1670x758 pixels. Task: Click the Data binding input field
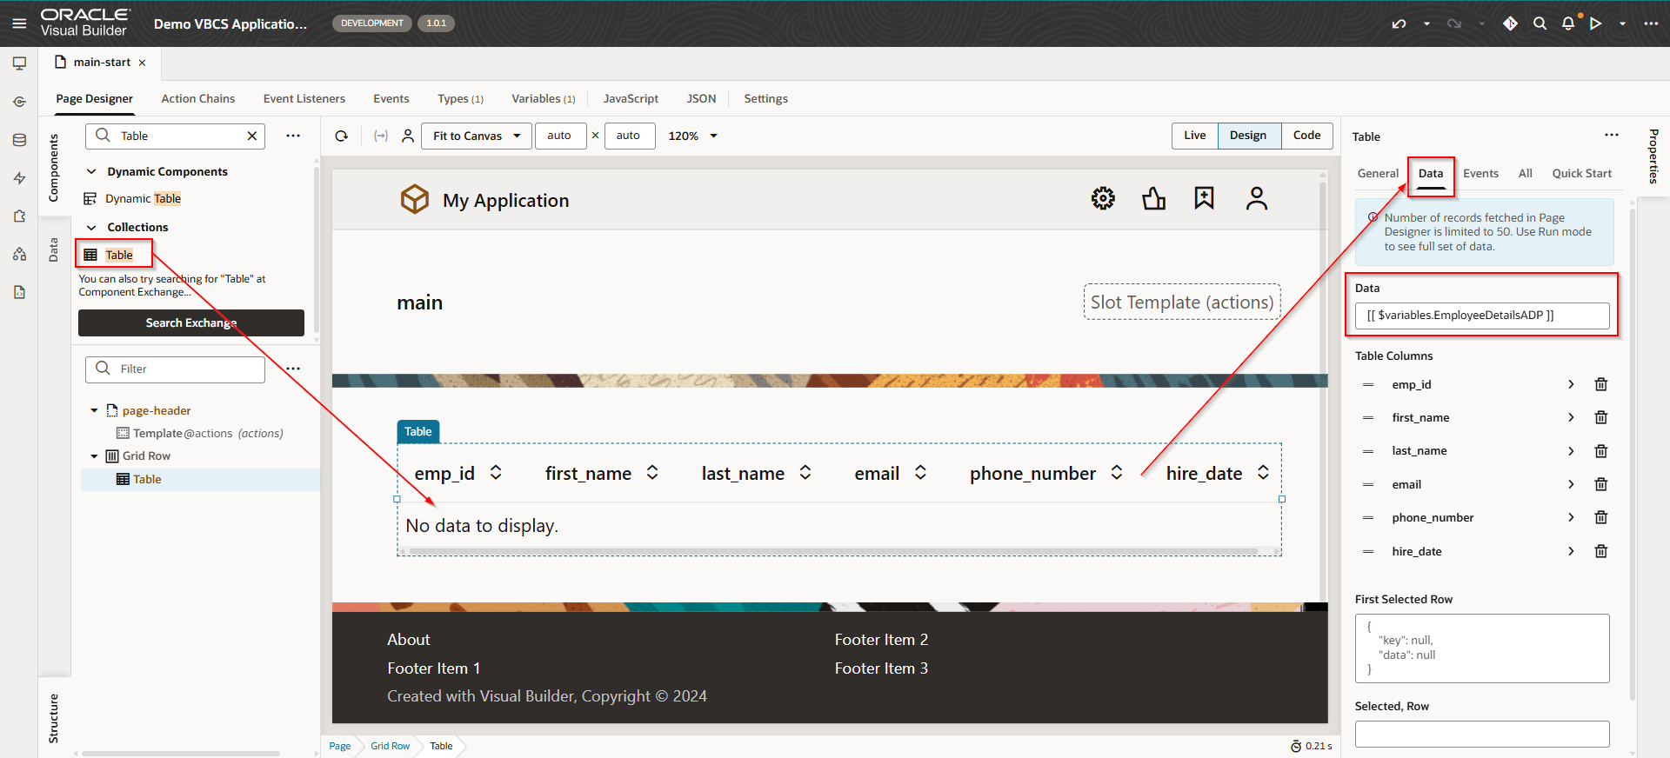pyautogui.click(x=1481, y=316)
